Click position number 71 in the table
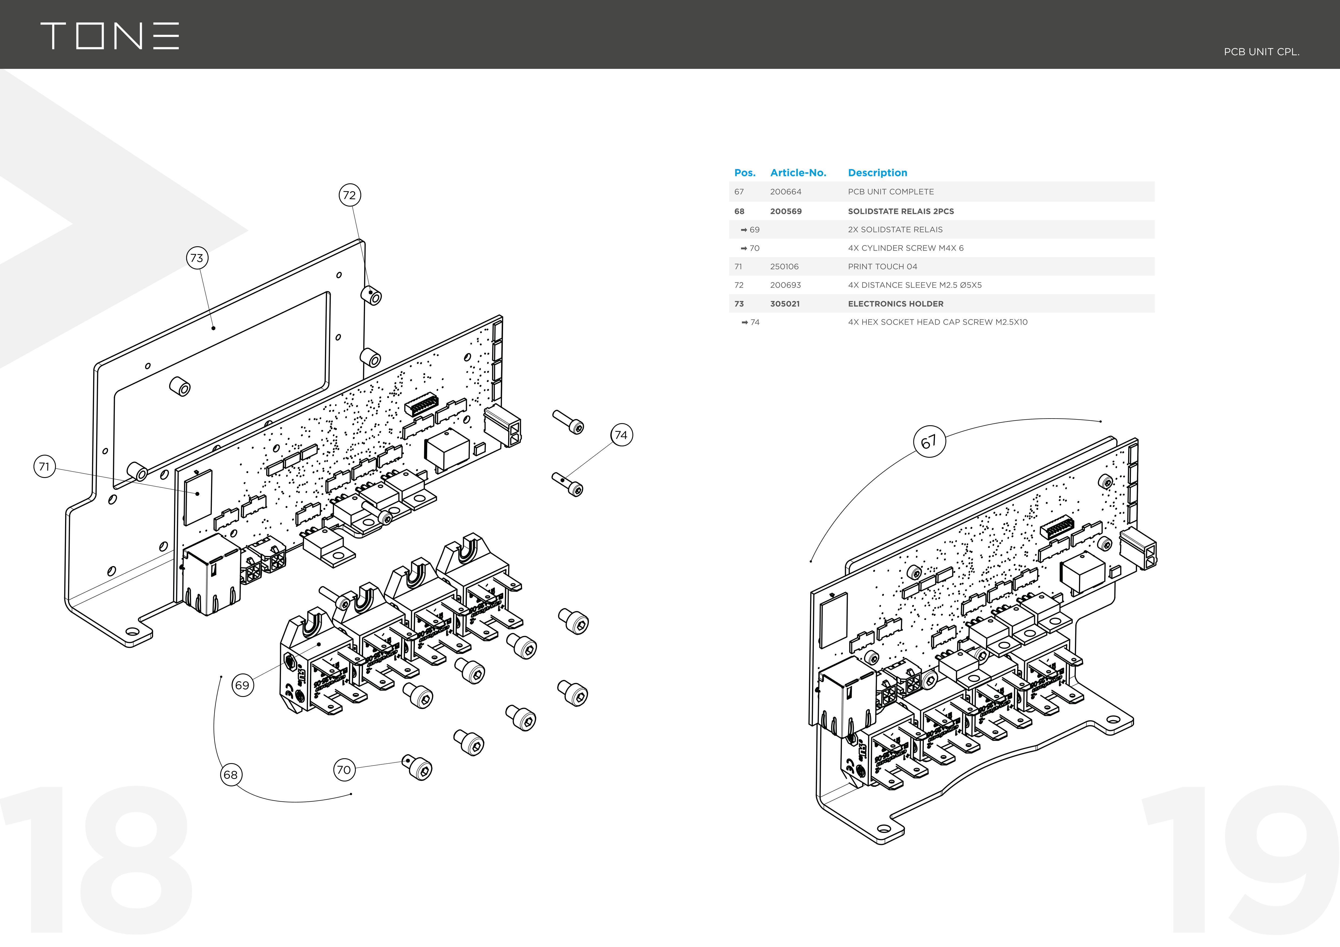This screenshot has height=947, width=1340. click(x=738, y=267)
